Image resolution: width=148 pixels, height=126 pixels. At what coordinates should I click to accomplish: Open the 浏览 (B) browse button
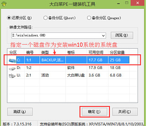tap(122, 35)
